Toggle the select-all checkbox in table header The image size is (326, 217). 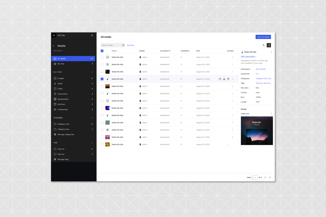point(102,51)
